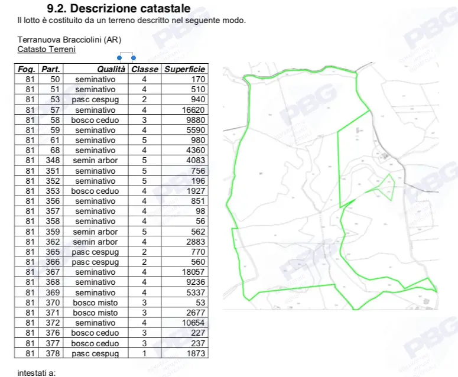Click the underlined Catasto Terreni text
Image resolution: width=458 pixels, height=377 pixels.
[x=46, y=49]
